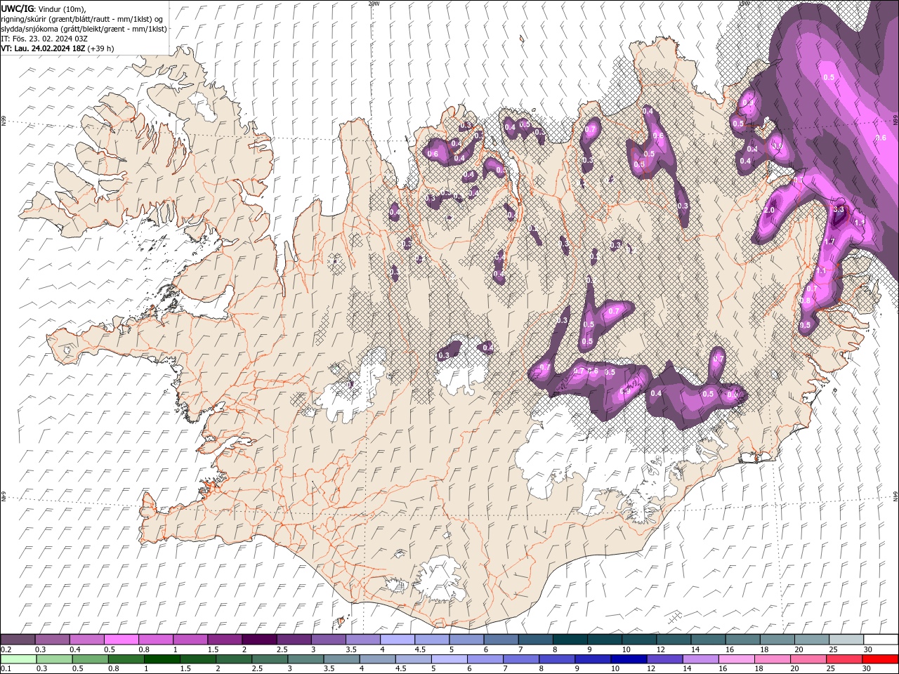Click the "2.0" precipitation value on the map
The image size is (899, 674).
pos(769,210)
